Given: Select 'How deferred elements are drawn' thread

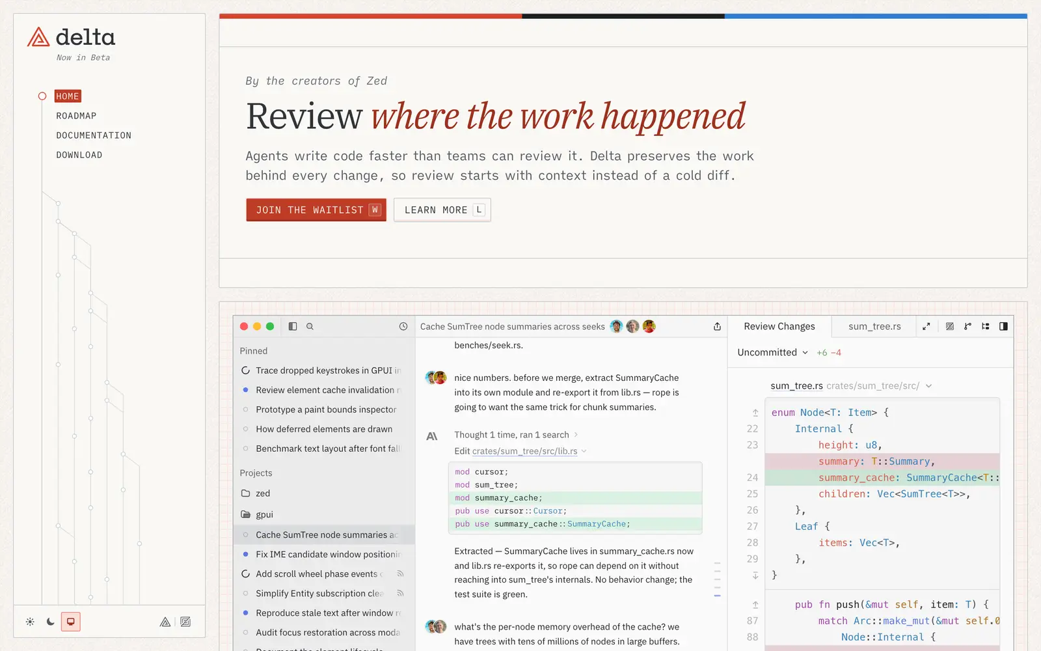Looking at the screenshot, I should (x=324, y=429).
